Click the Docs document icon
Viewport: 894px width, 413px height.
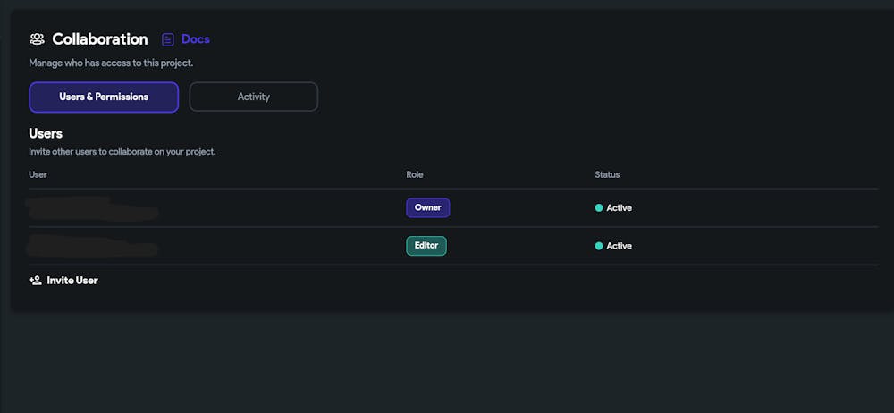click(168, 39)
